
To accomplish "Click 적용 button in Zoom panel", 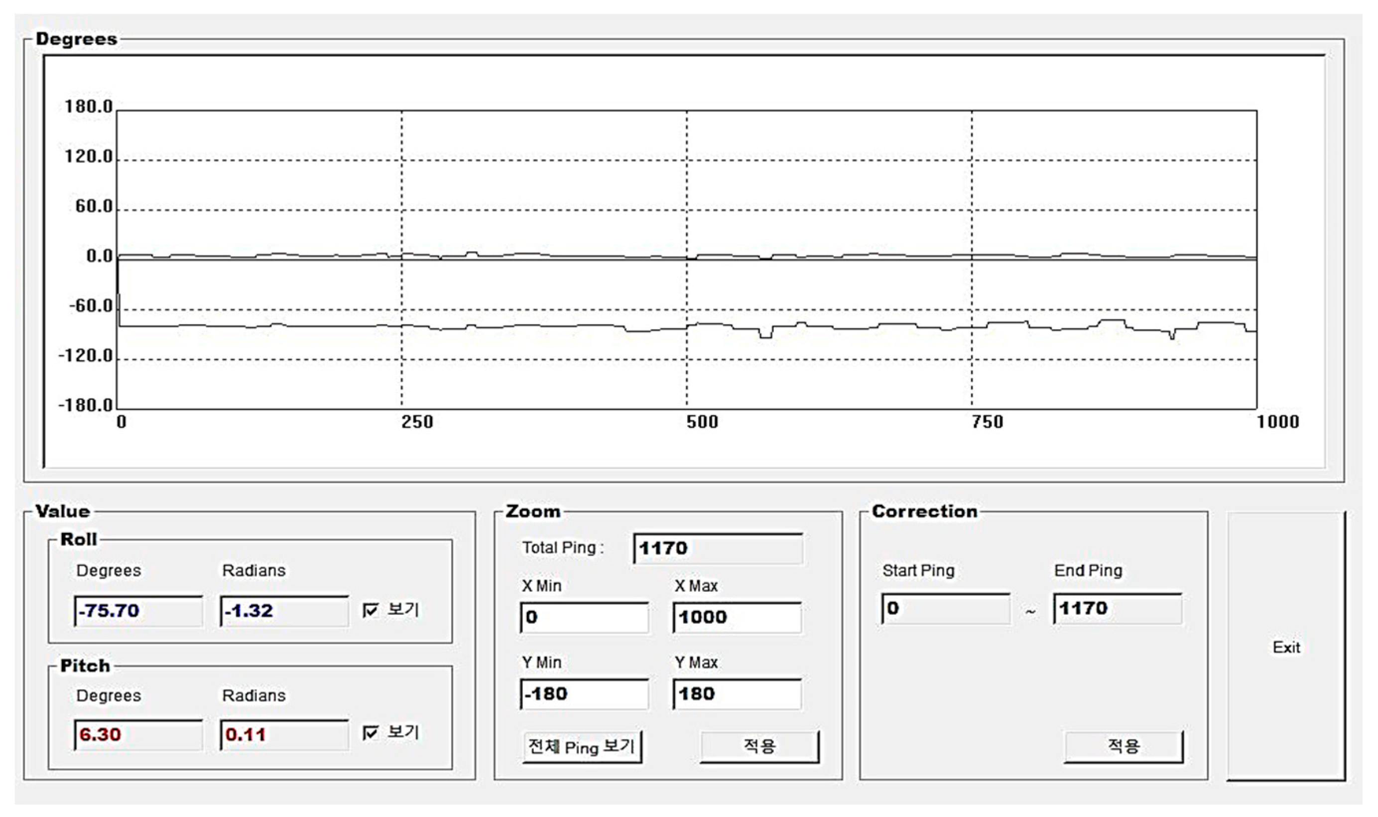I will point(759,747).
